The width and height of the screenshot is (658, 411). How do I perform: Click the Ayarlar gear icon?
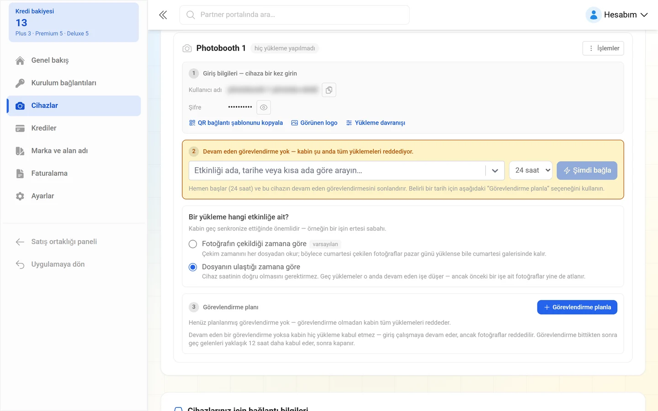pos(20,196)
